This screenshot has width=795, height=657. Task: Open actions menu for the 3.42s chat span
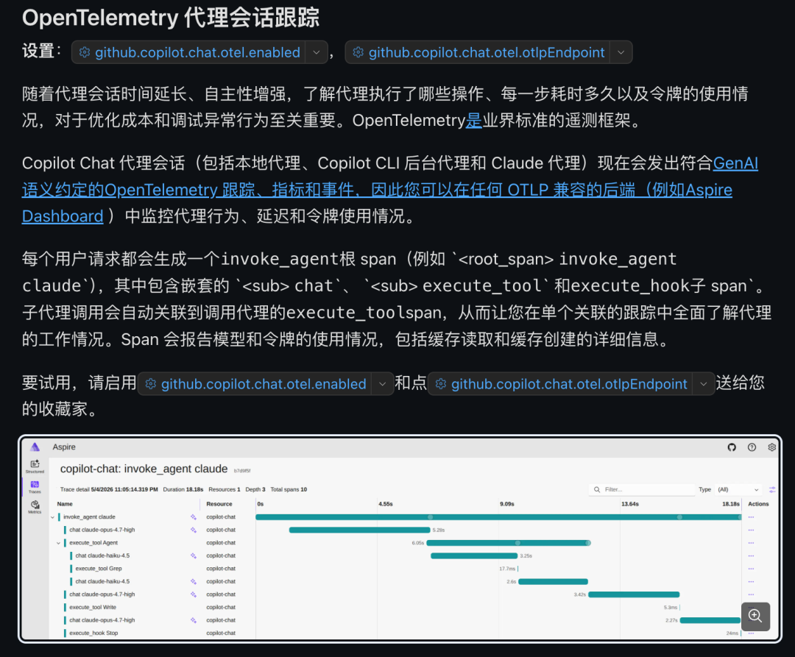point(751,594)
